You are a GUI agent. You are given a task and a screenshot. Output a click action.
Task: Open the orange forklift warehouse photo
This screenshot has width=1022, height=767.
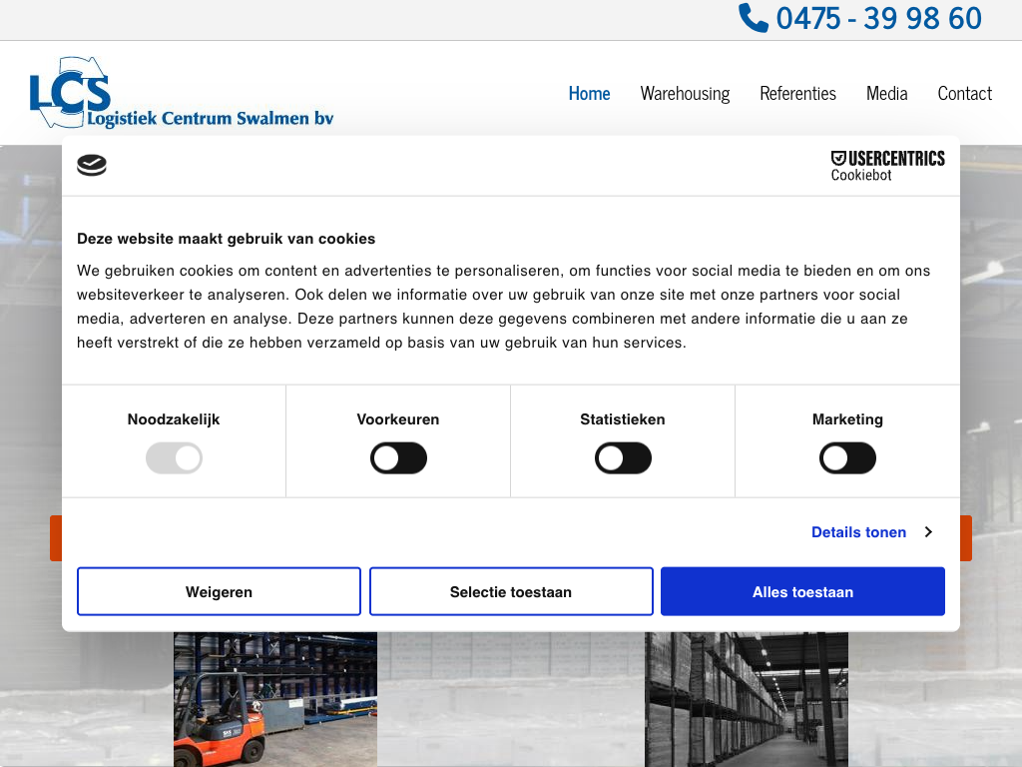(x=275, y=699)
